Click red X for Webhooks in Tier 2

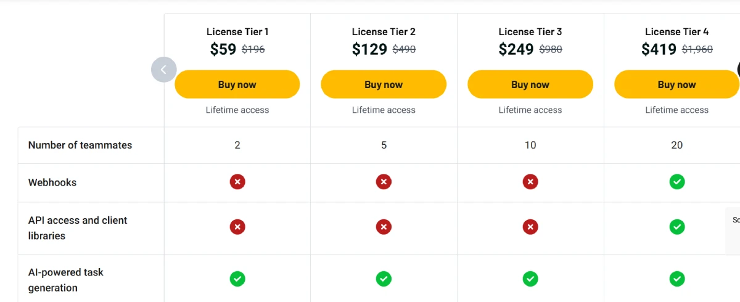[x=384, y=182]
